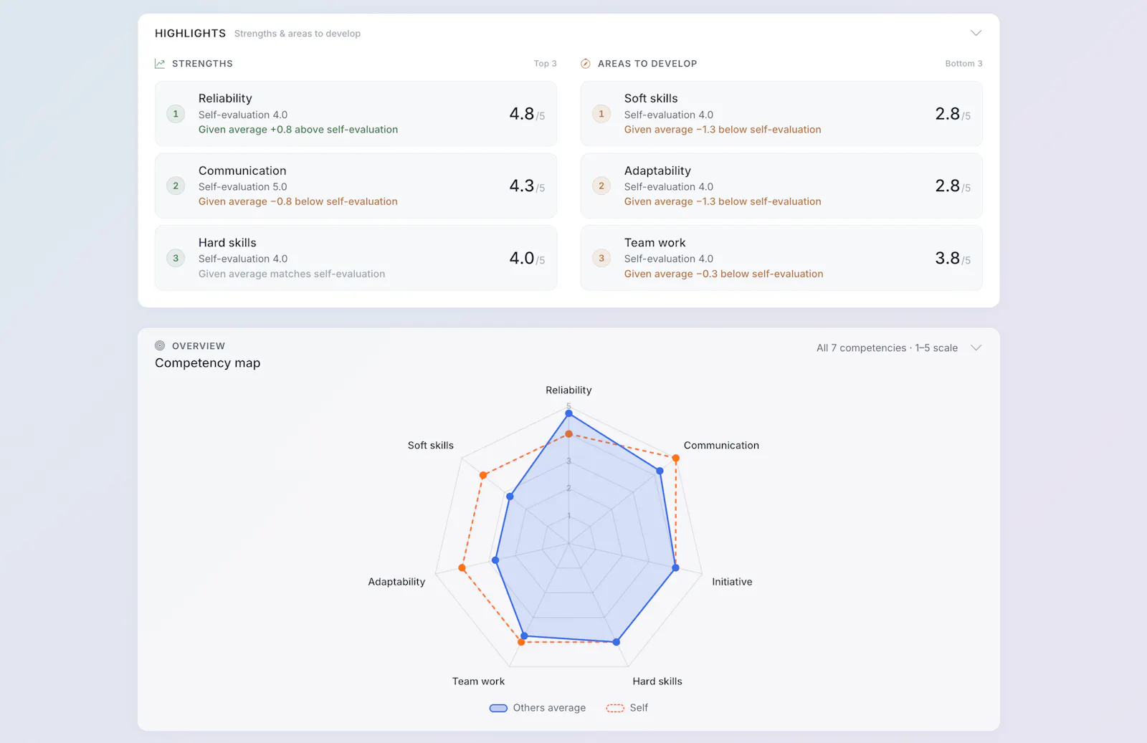Open the Communication strength card title

coord(242,171)
